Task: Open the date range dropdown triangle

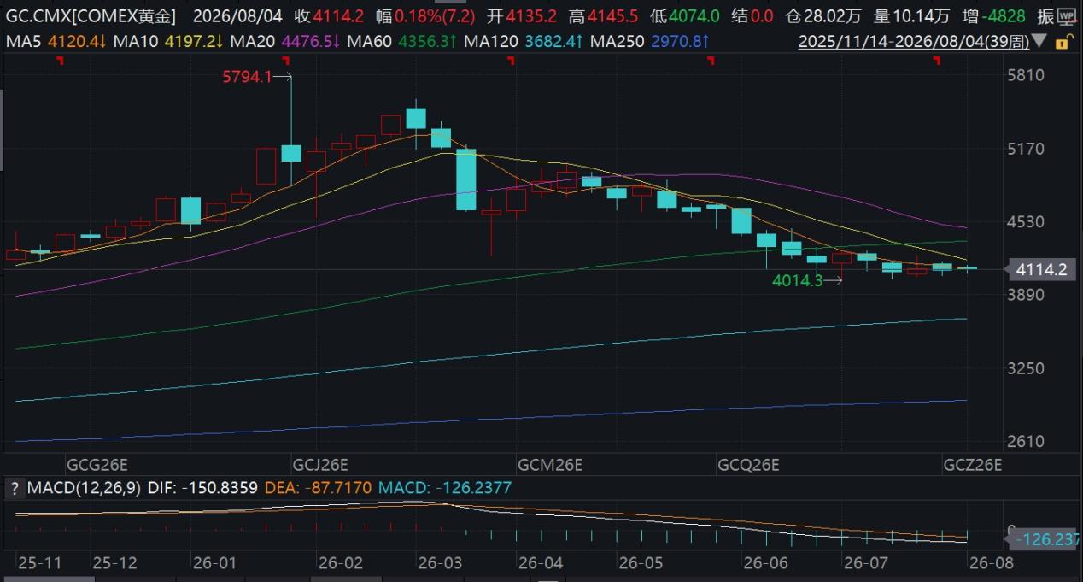Action: [x=1039, y=40]
